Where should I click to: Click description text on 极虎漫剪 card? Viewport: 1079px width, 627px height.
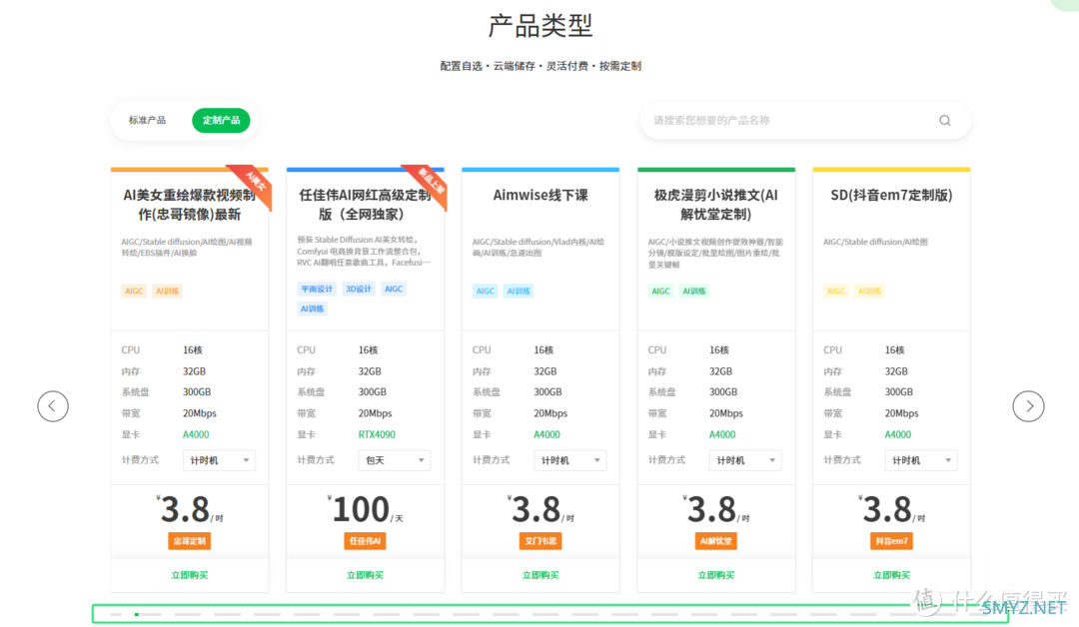715,253
